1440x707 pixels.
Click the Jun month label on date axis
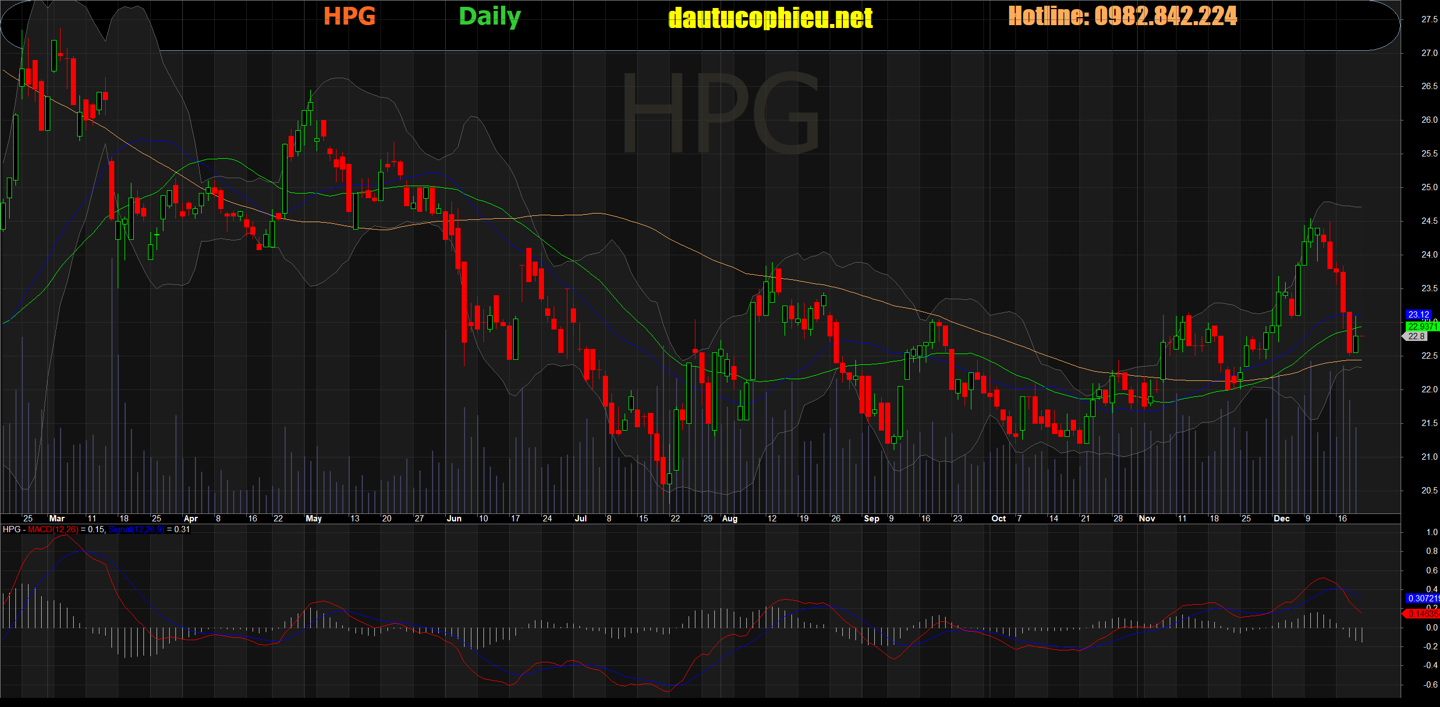pyautogui.click(x=454, y=519)
